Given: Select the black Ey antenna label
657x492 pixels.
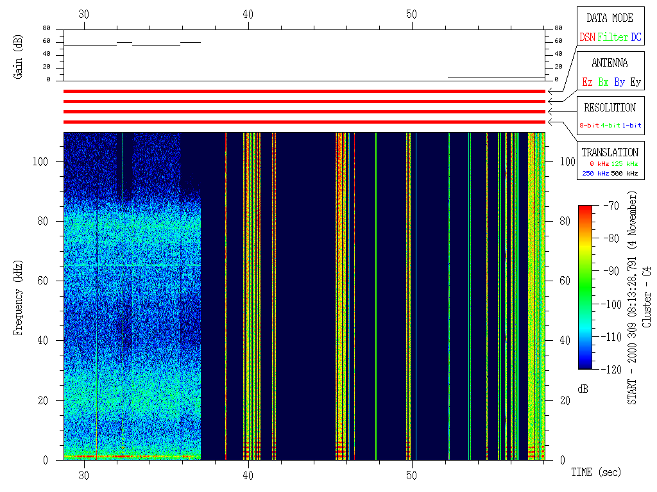Looking at the screenshot, I should [x=635, y=82].
